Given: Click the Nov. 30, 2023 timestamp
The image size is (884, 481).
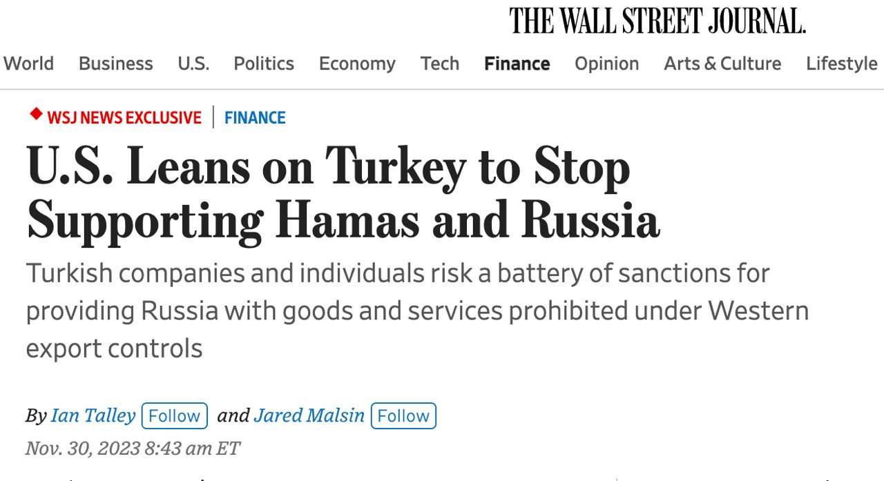Looking at the screenshot, I should 133,449.
